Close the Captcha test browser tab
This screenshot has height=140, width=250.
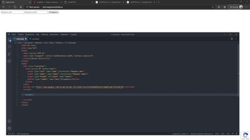pos(30,2)
